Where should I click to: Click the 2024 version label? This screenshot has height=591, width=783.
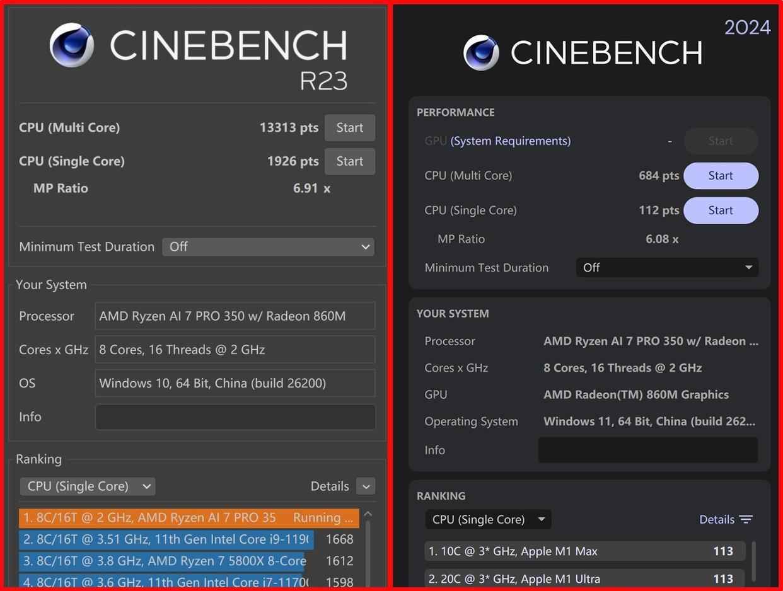point(748,28)
